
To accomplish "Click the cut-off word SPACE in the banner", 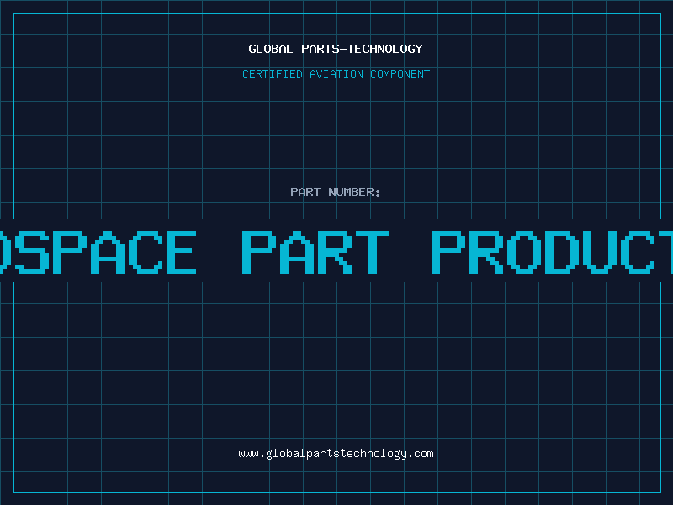I will [98, 252].
